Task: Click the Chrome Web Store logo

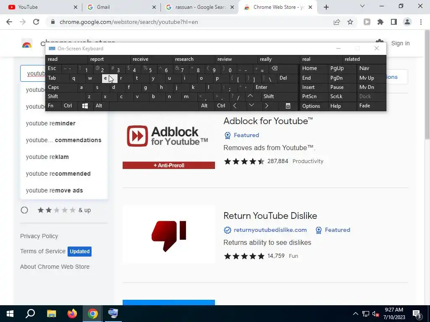Action: click(x=27, y=44)
